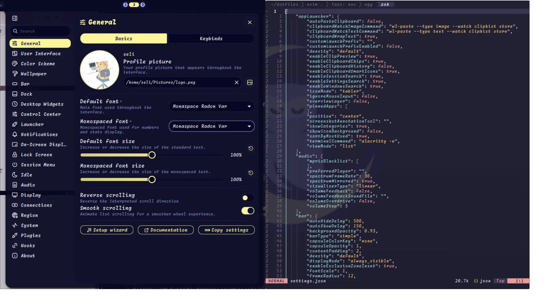Switch to the Basics tab
The image size is (546, 307).
(124, 39)
